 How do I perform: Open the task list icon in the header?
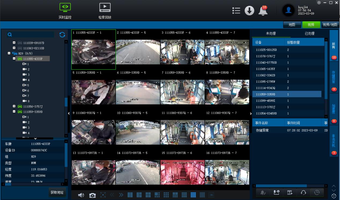(236, 11)
